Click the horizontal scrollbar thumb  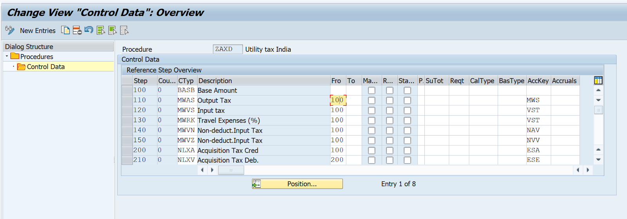[231, 170]
